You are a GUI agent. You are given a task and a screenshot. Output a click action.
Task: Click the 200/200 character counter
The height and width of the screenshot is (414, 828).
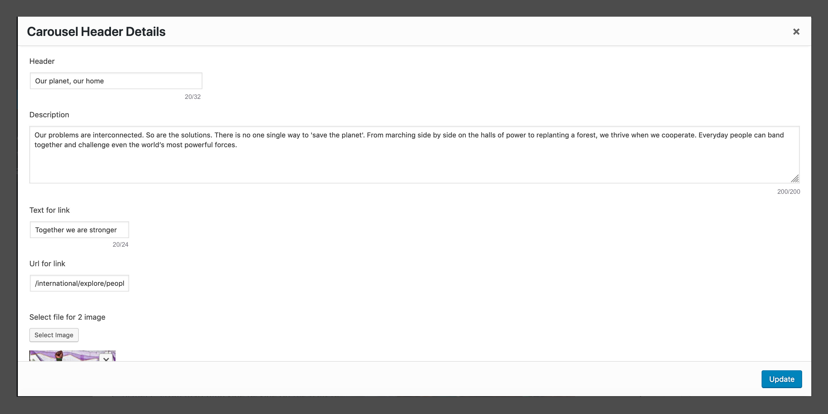[788, 191]
